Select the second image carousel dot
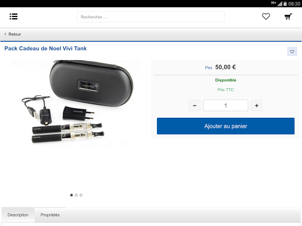Screen dimensions: 302x226 click(x=76, y=195)
